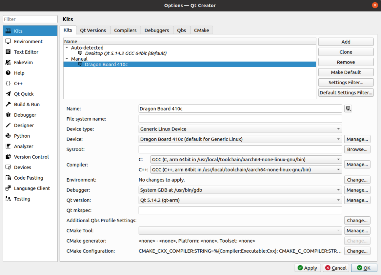Open C++ settings braces icon
Viewport: 381px width, 275px height.
point(8,83)
